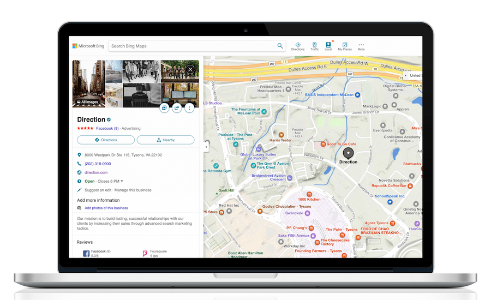This screenshot has width=491, height=300.
Task: Open Directions from the top toolbar
Action: pos(298,46)
